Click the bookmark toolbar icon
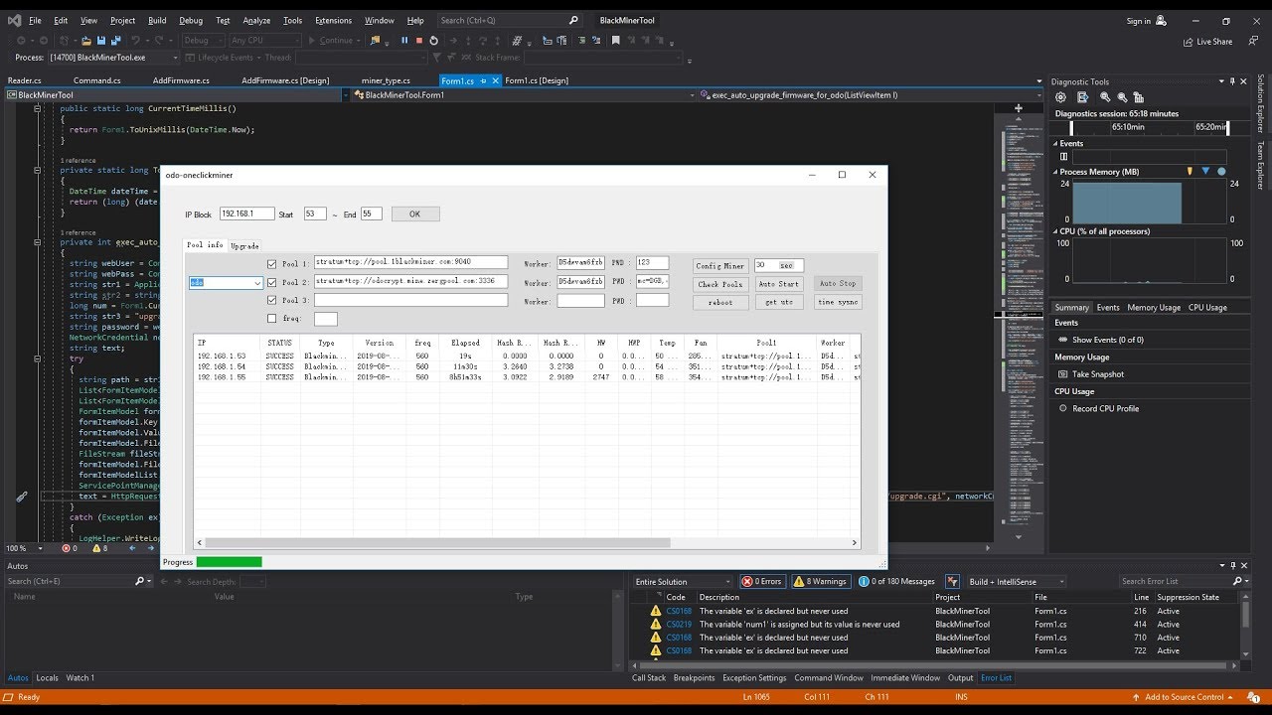1272x715 pixels. pos(616,41)
